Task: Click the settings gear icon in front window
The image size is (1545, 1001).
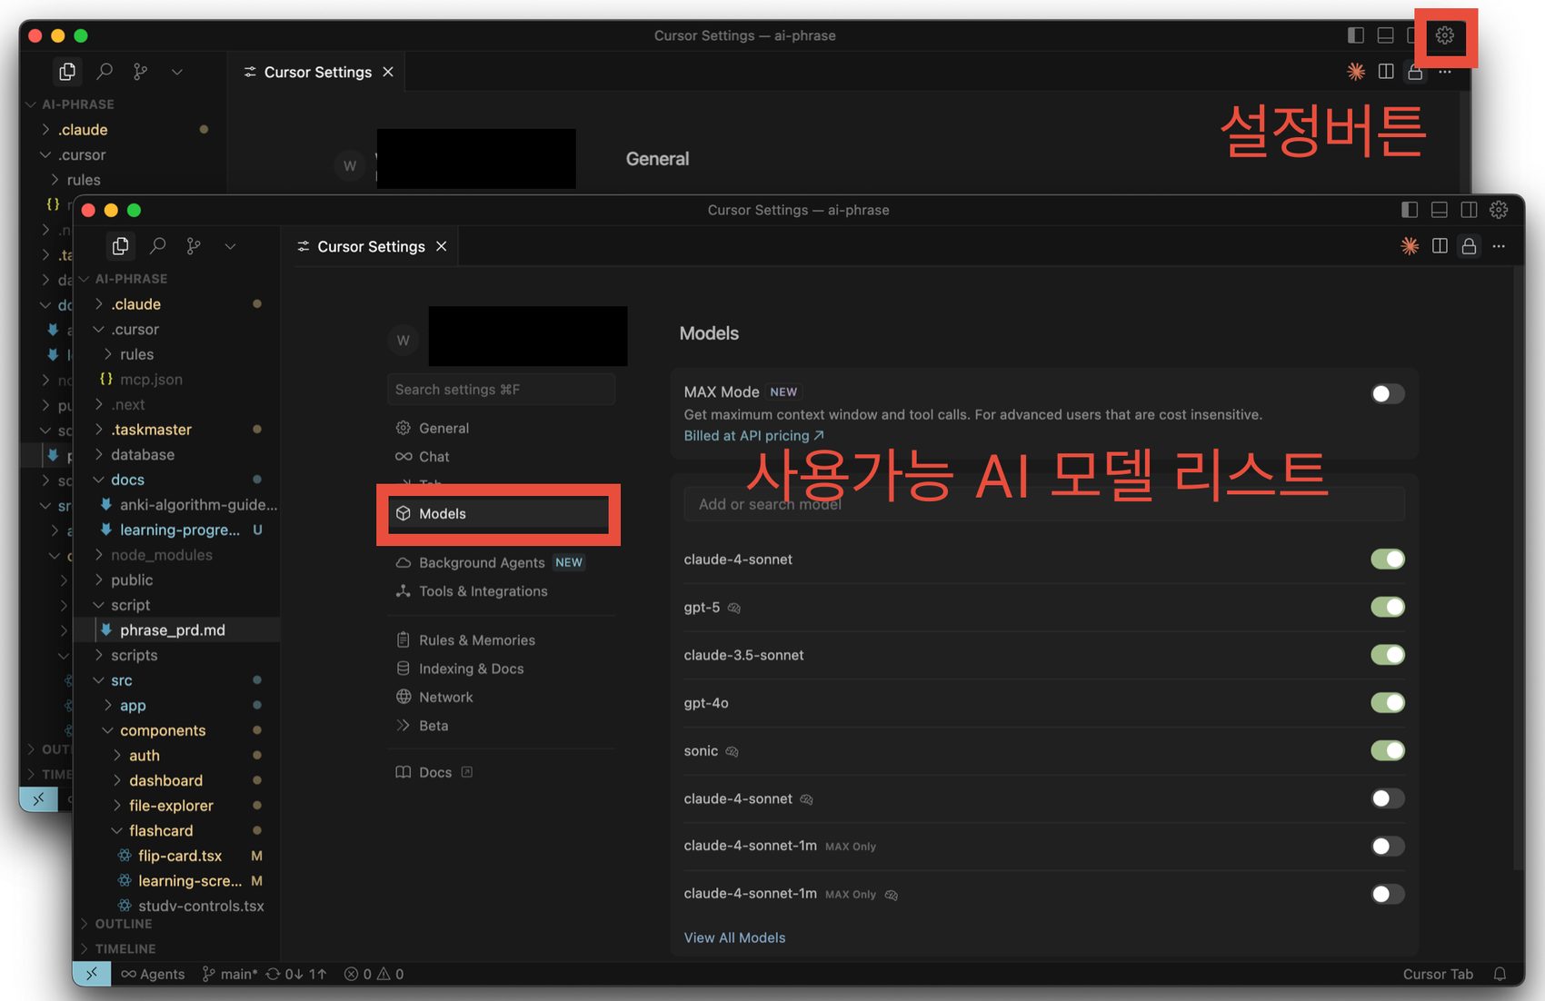Action: 1499,210
